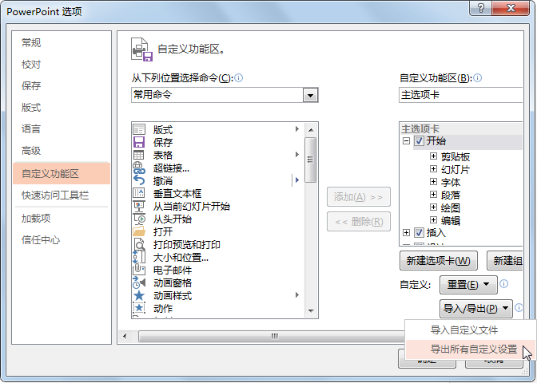Click the 从头开始 play-from-beginning icon
Screen dimensions: 537x383
[x=139, y=219]
